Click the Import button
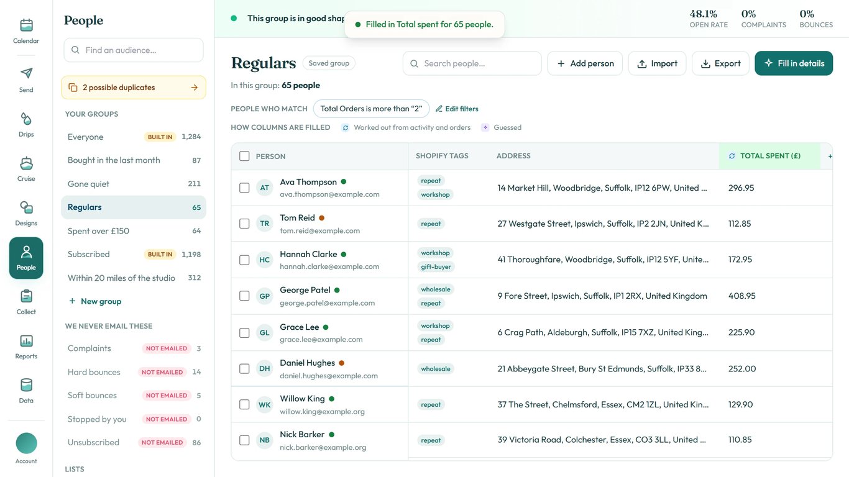 658,63
